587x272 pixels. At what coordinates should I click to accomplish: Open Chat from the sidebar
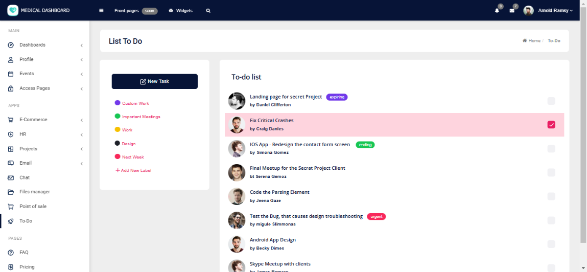coord(25,177)
